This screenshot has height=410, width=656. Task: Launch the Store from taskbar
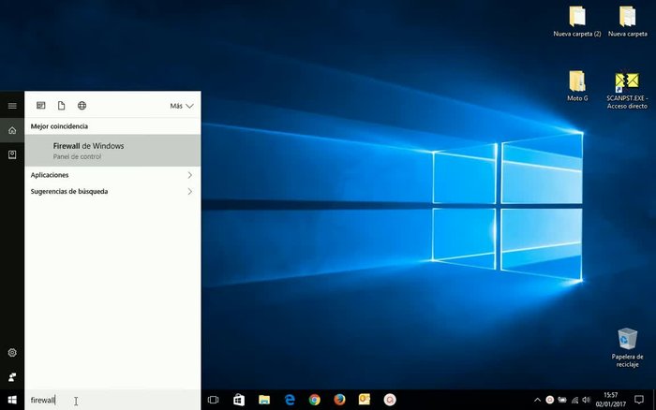(239, 400)
